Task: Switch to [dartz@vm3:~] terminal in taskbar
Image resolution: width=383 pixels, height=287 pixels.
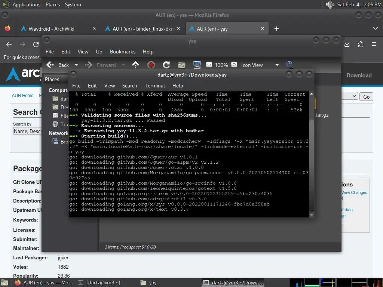Action: tap(99, 283)
